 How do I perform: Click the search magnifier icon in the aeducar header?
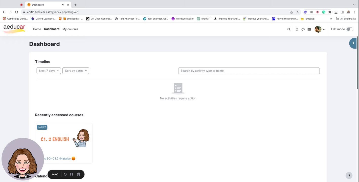[289, 29]
